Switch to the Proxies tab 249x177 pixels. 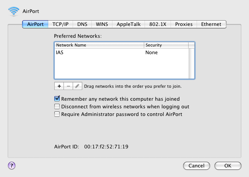(x=184, y=24)
